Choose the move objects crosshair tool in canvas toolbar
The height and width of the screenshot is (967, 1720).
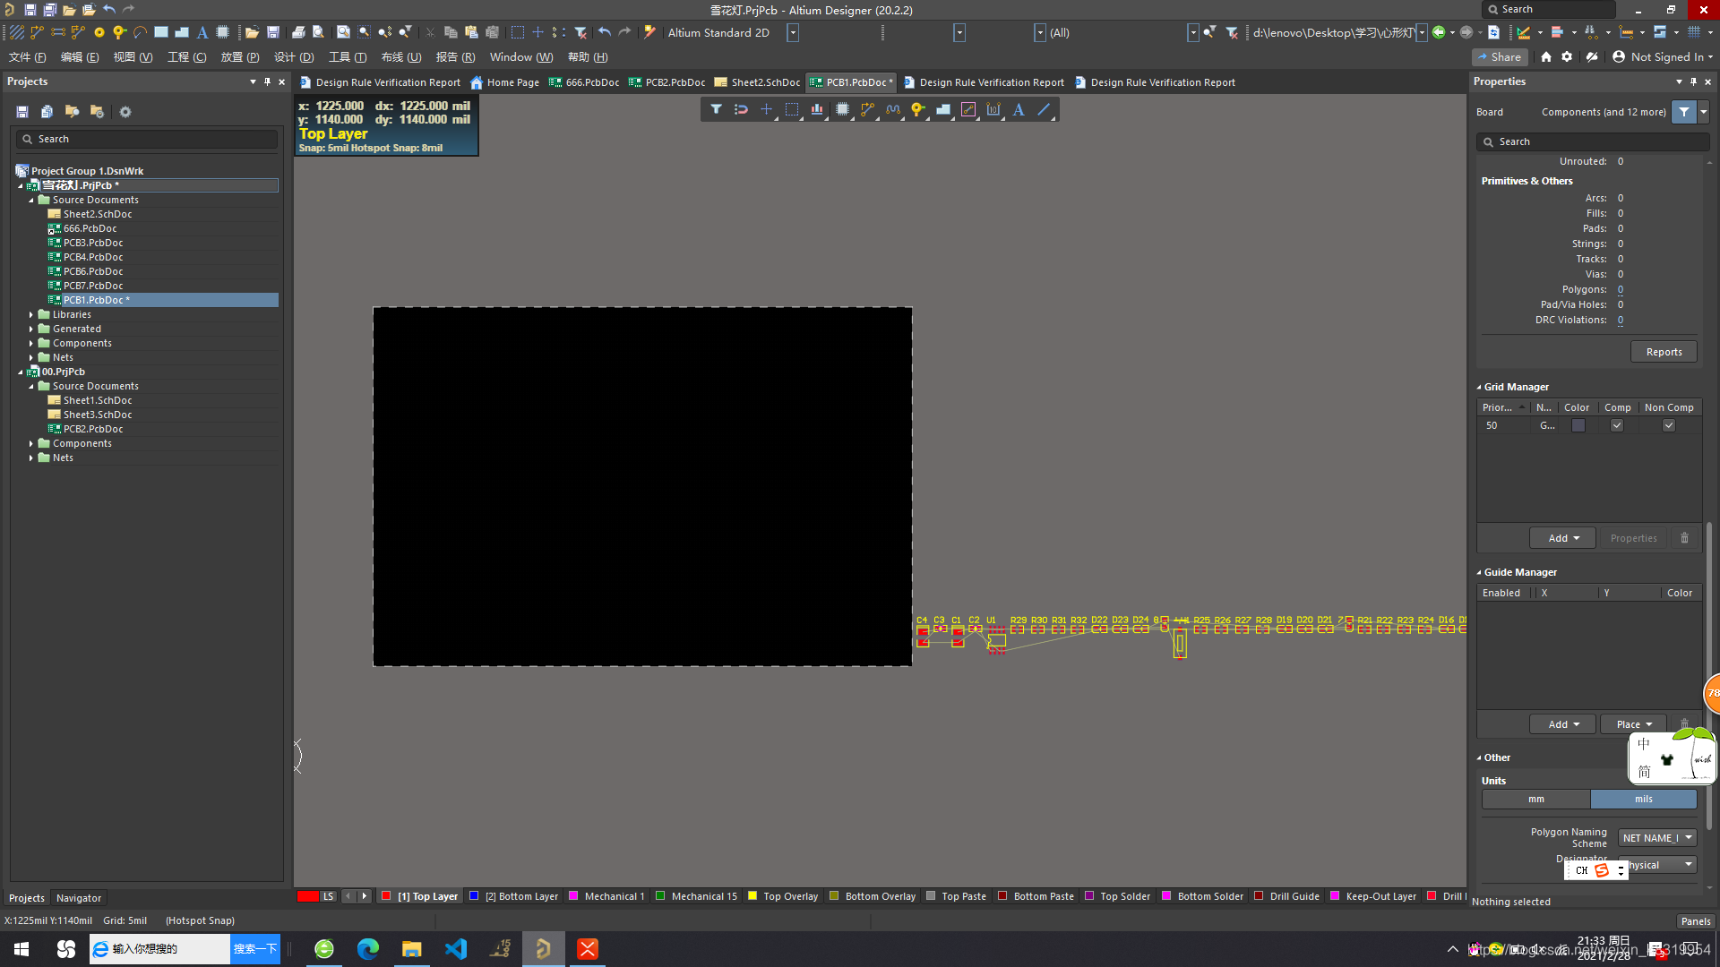point(766,109)
